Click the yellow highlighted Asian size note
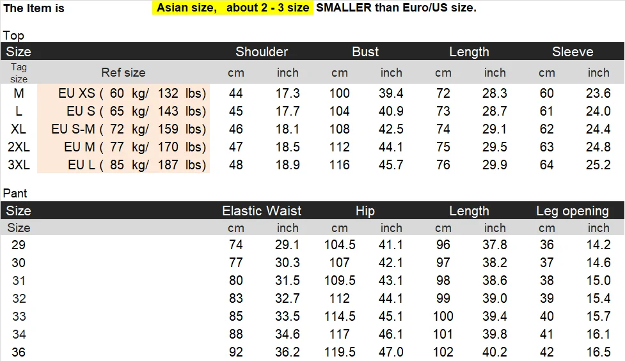 233,8
